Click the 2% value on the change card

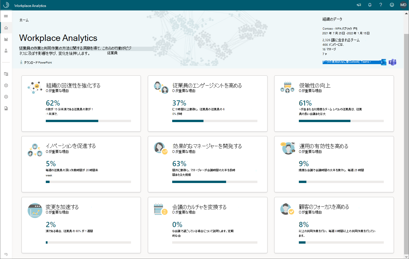click(51, 224)
